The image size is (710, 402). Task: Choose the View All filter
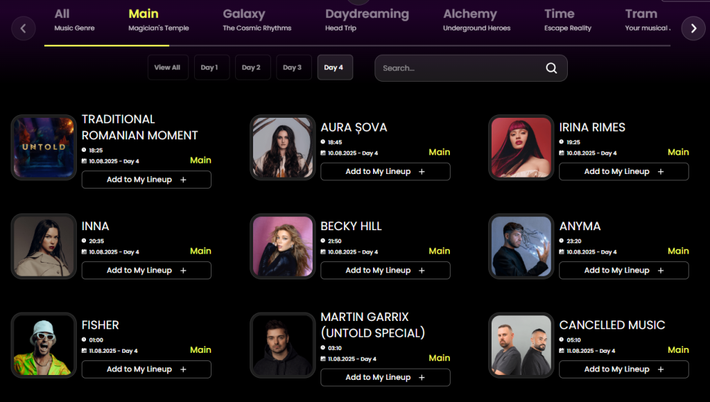pyautogui.click(x=168, y=67)
